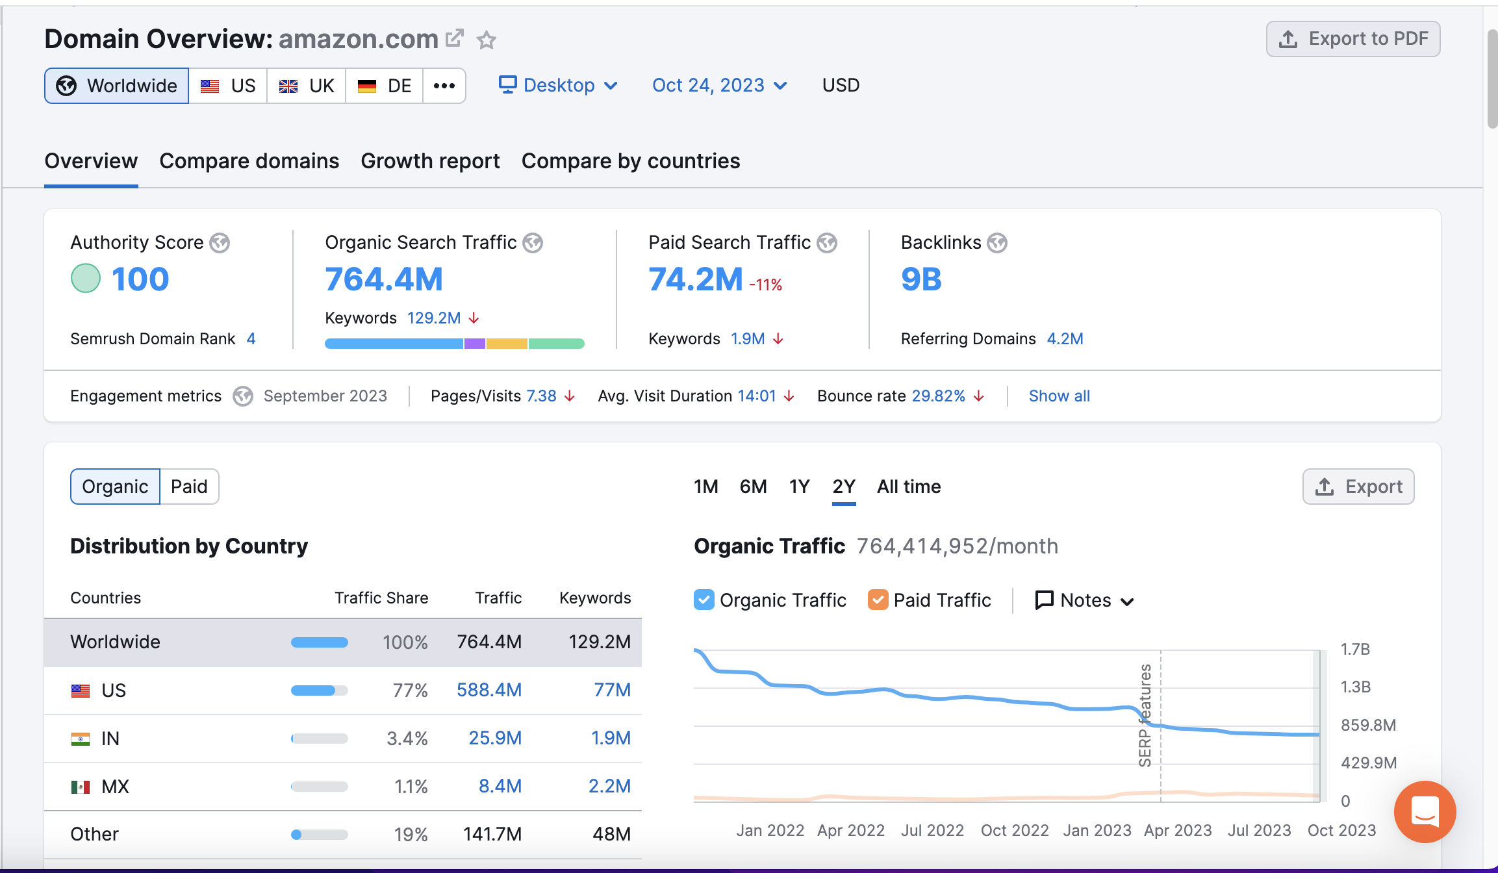The width and height of the screenshot is (1498, 873).
Task: Click the Export to PDF button
Action: pyautogui.click(x=1353, y=39)
